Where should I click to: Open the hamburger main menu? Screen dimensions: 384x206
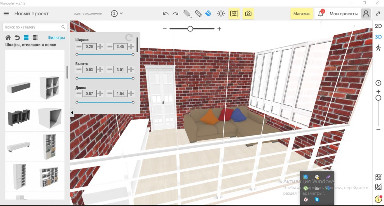6,13
